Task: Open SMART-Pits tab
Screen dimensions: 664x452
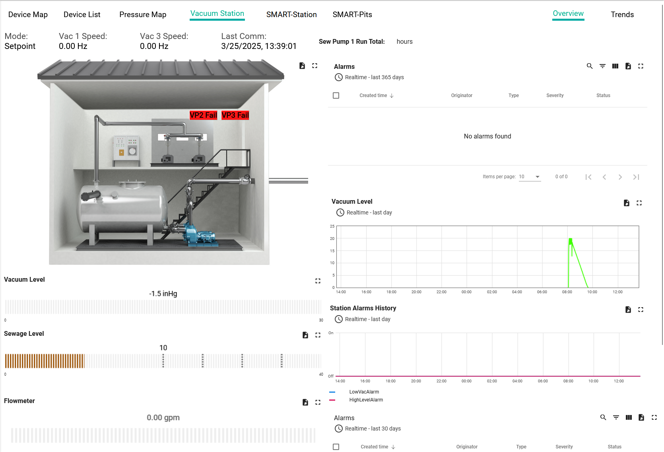Action: tap(352, 15)
